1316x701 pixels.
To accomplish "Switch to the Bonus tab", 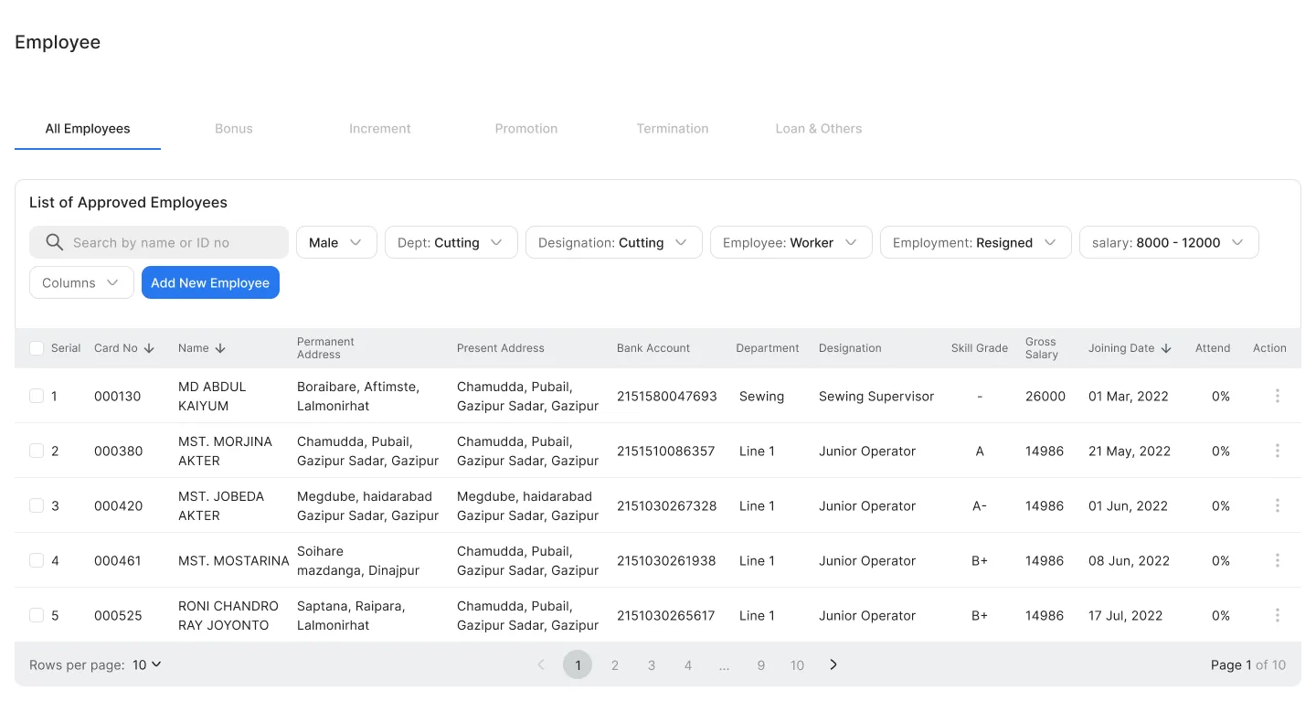I will [233, 129].
